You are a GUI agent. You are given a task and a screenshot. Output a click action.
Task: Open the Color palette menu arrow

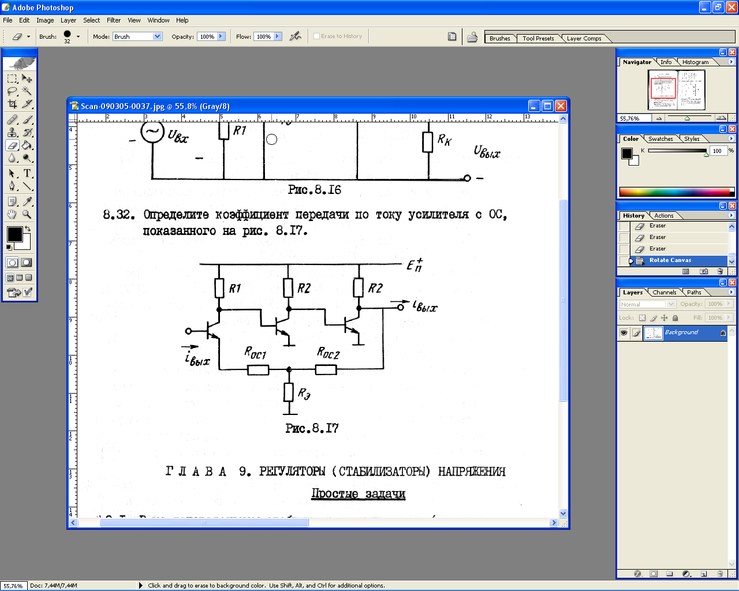pos(731,139)
